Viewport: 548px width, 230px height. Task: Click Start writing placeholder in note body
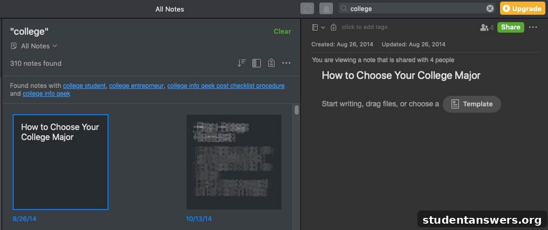tap(380, 104)
